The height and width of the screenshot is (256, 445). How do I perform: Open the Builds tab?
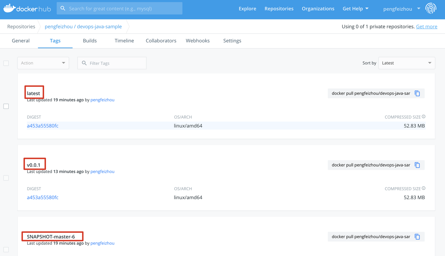(x=90, y=41)
